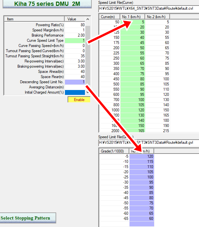Select curve radius 2000 row
199x227 pixels.
(x=134, y=131)
